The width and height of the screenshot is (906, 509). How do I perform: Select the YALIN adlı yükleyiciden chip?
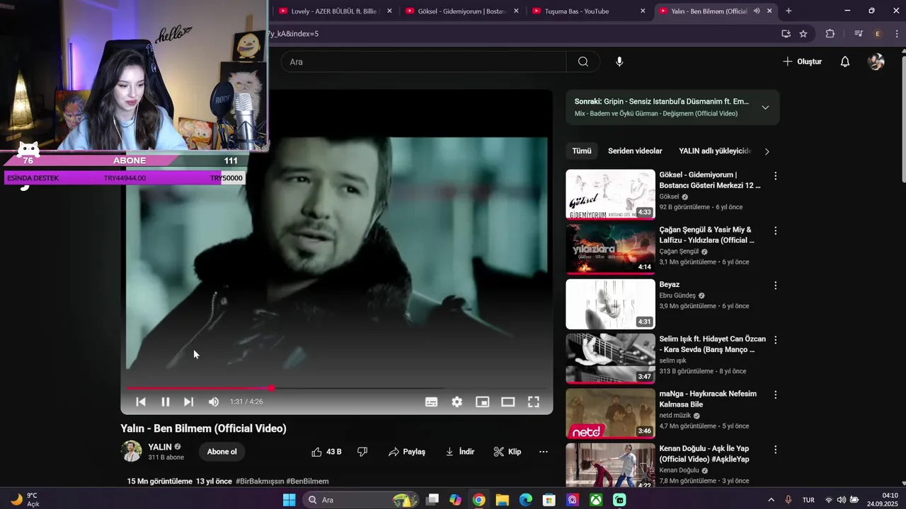tap(714, 151)
